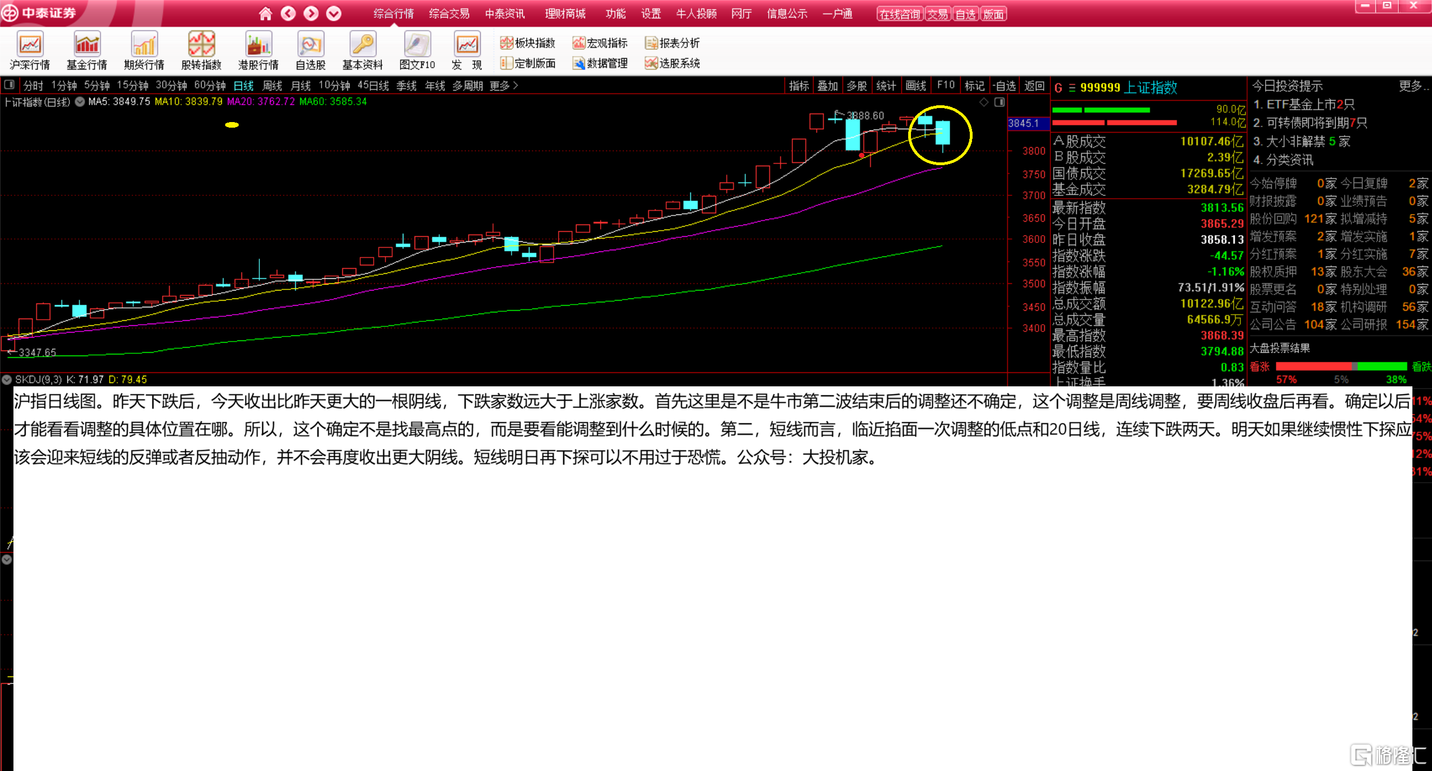Image resolution: width=1432 pixels, height=771 pixels.
Task: Expand 上证指数(日线) indicator dropdown circle
Action: [80, 101]
